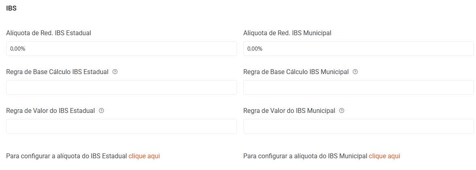Focus the Alíquota de Red. IBS Estadual field
The image size is (476, 170).
click(122, 49)
